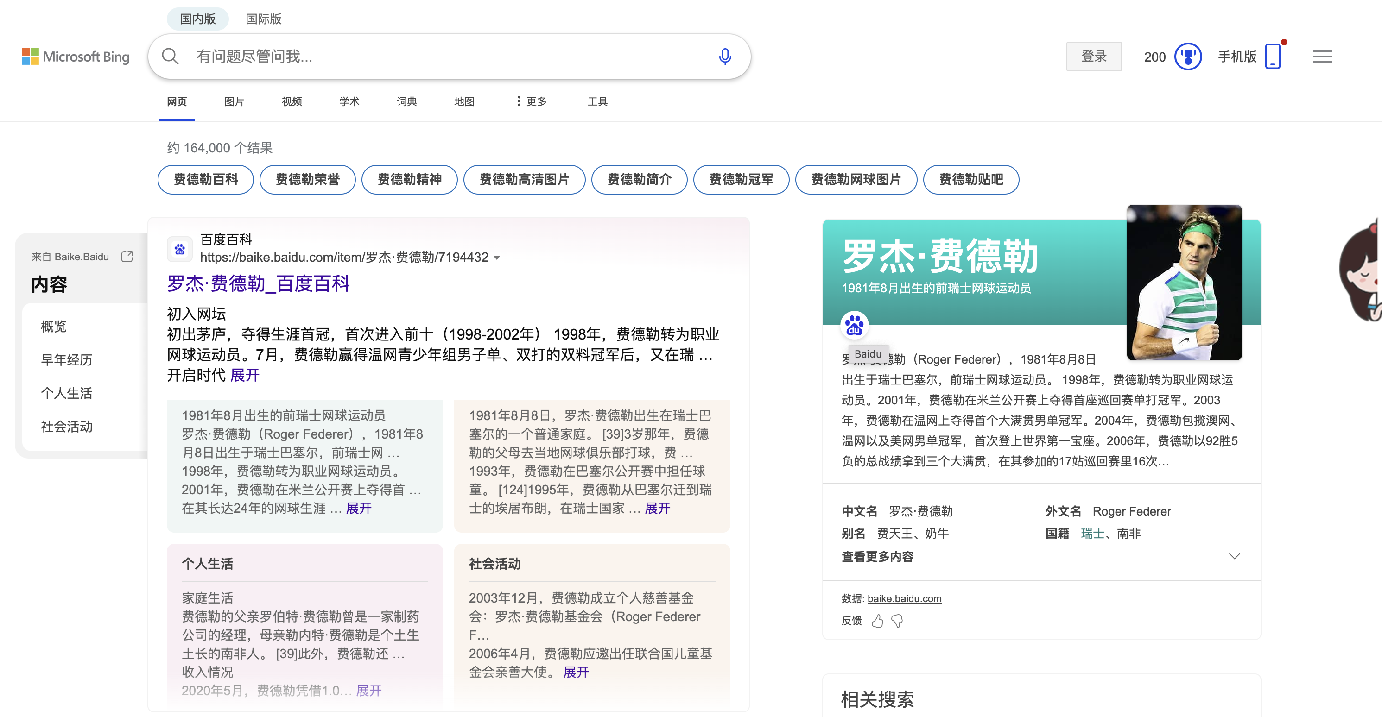1382x717 pixels.
Task: Click the 罗杰·费德勒 card title
Action: (939, 256)
